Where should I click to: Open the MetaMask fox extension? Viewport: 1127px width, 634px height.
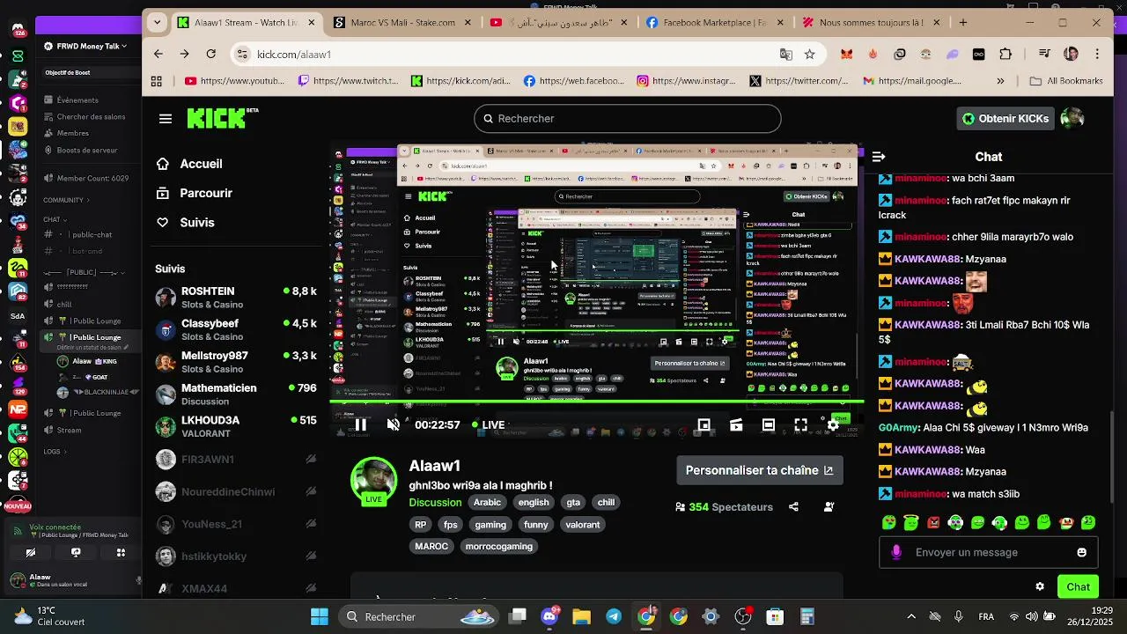pos(846,54)
